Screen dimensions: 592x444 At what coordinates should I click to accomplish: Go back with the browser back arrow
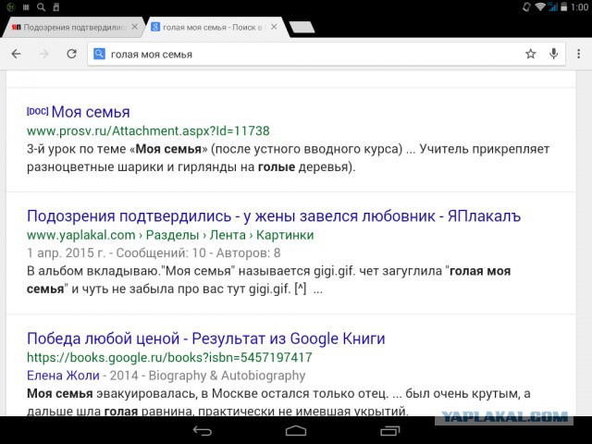pyautogui.click(x=17, y=54)
